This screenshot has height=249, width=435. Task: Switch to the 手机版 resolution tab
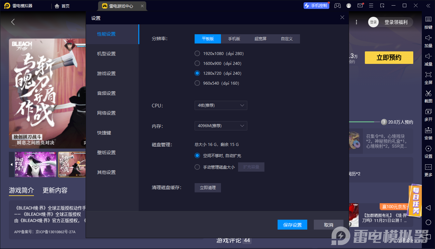coord(234,39)
